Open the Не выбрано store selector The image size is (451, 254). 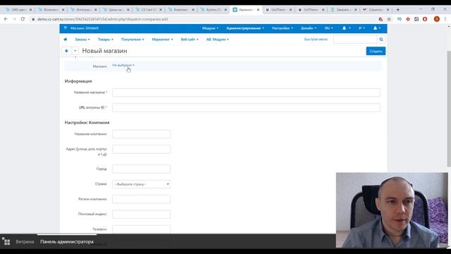123,65
